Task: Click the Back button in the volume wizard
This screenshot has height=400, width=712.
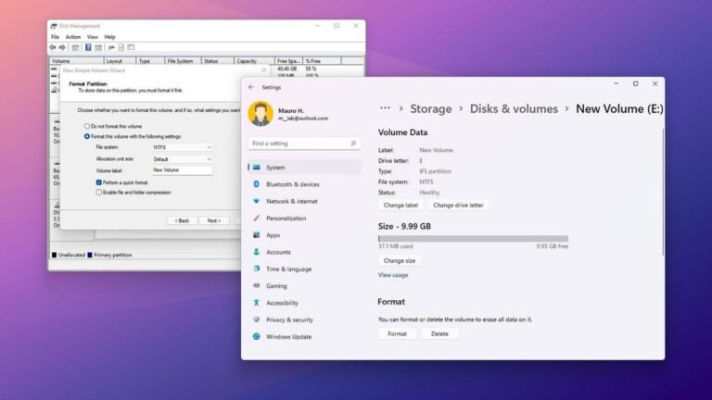Action: point(182,220)
